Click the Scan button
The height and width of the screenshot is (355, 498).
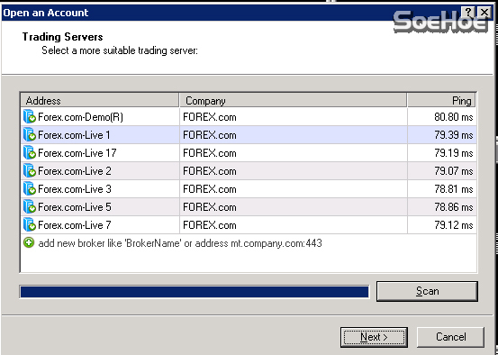(427, 291)
